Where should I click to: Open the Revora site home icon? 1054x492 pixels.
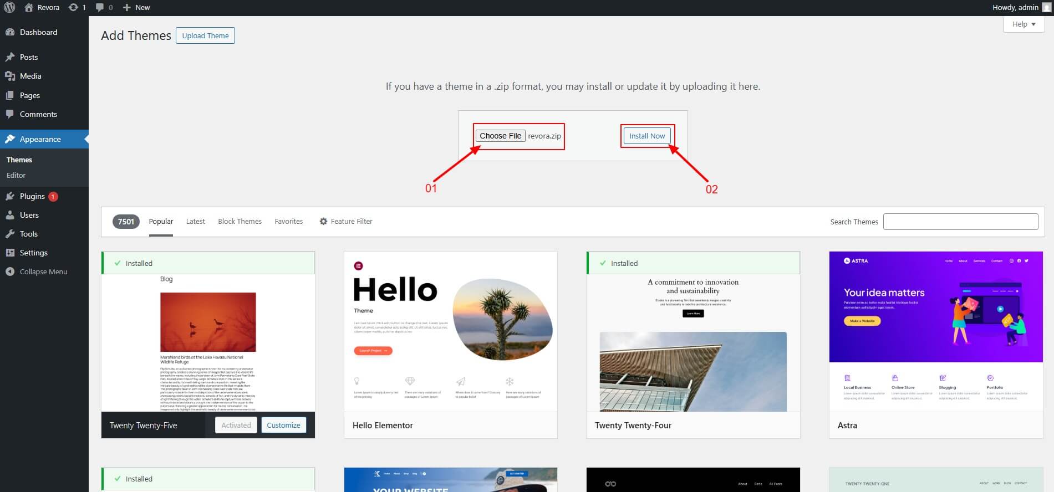29,7
